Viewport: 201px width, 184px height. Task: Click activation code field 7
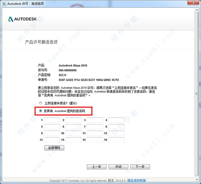[95, 127]
